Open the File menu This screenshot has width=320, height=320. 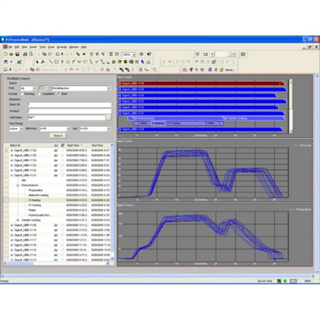10,47
